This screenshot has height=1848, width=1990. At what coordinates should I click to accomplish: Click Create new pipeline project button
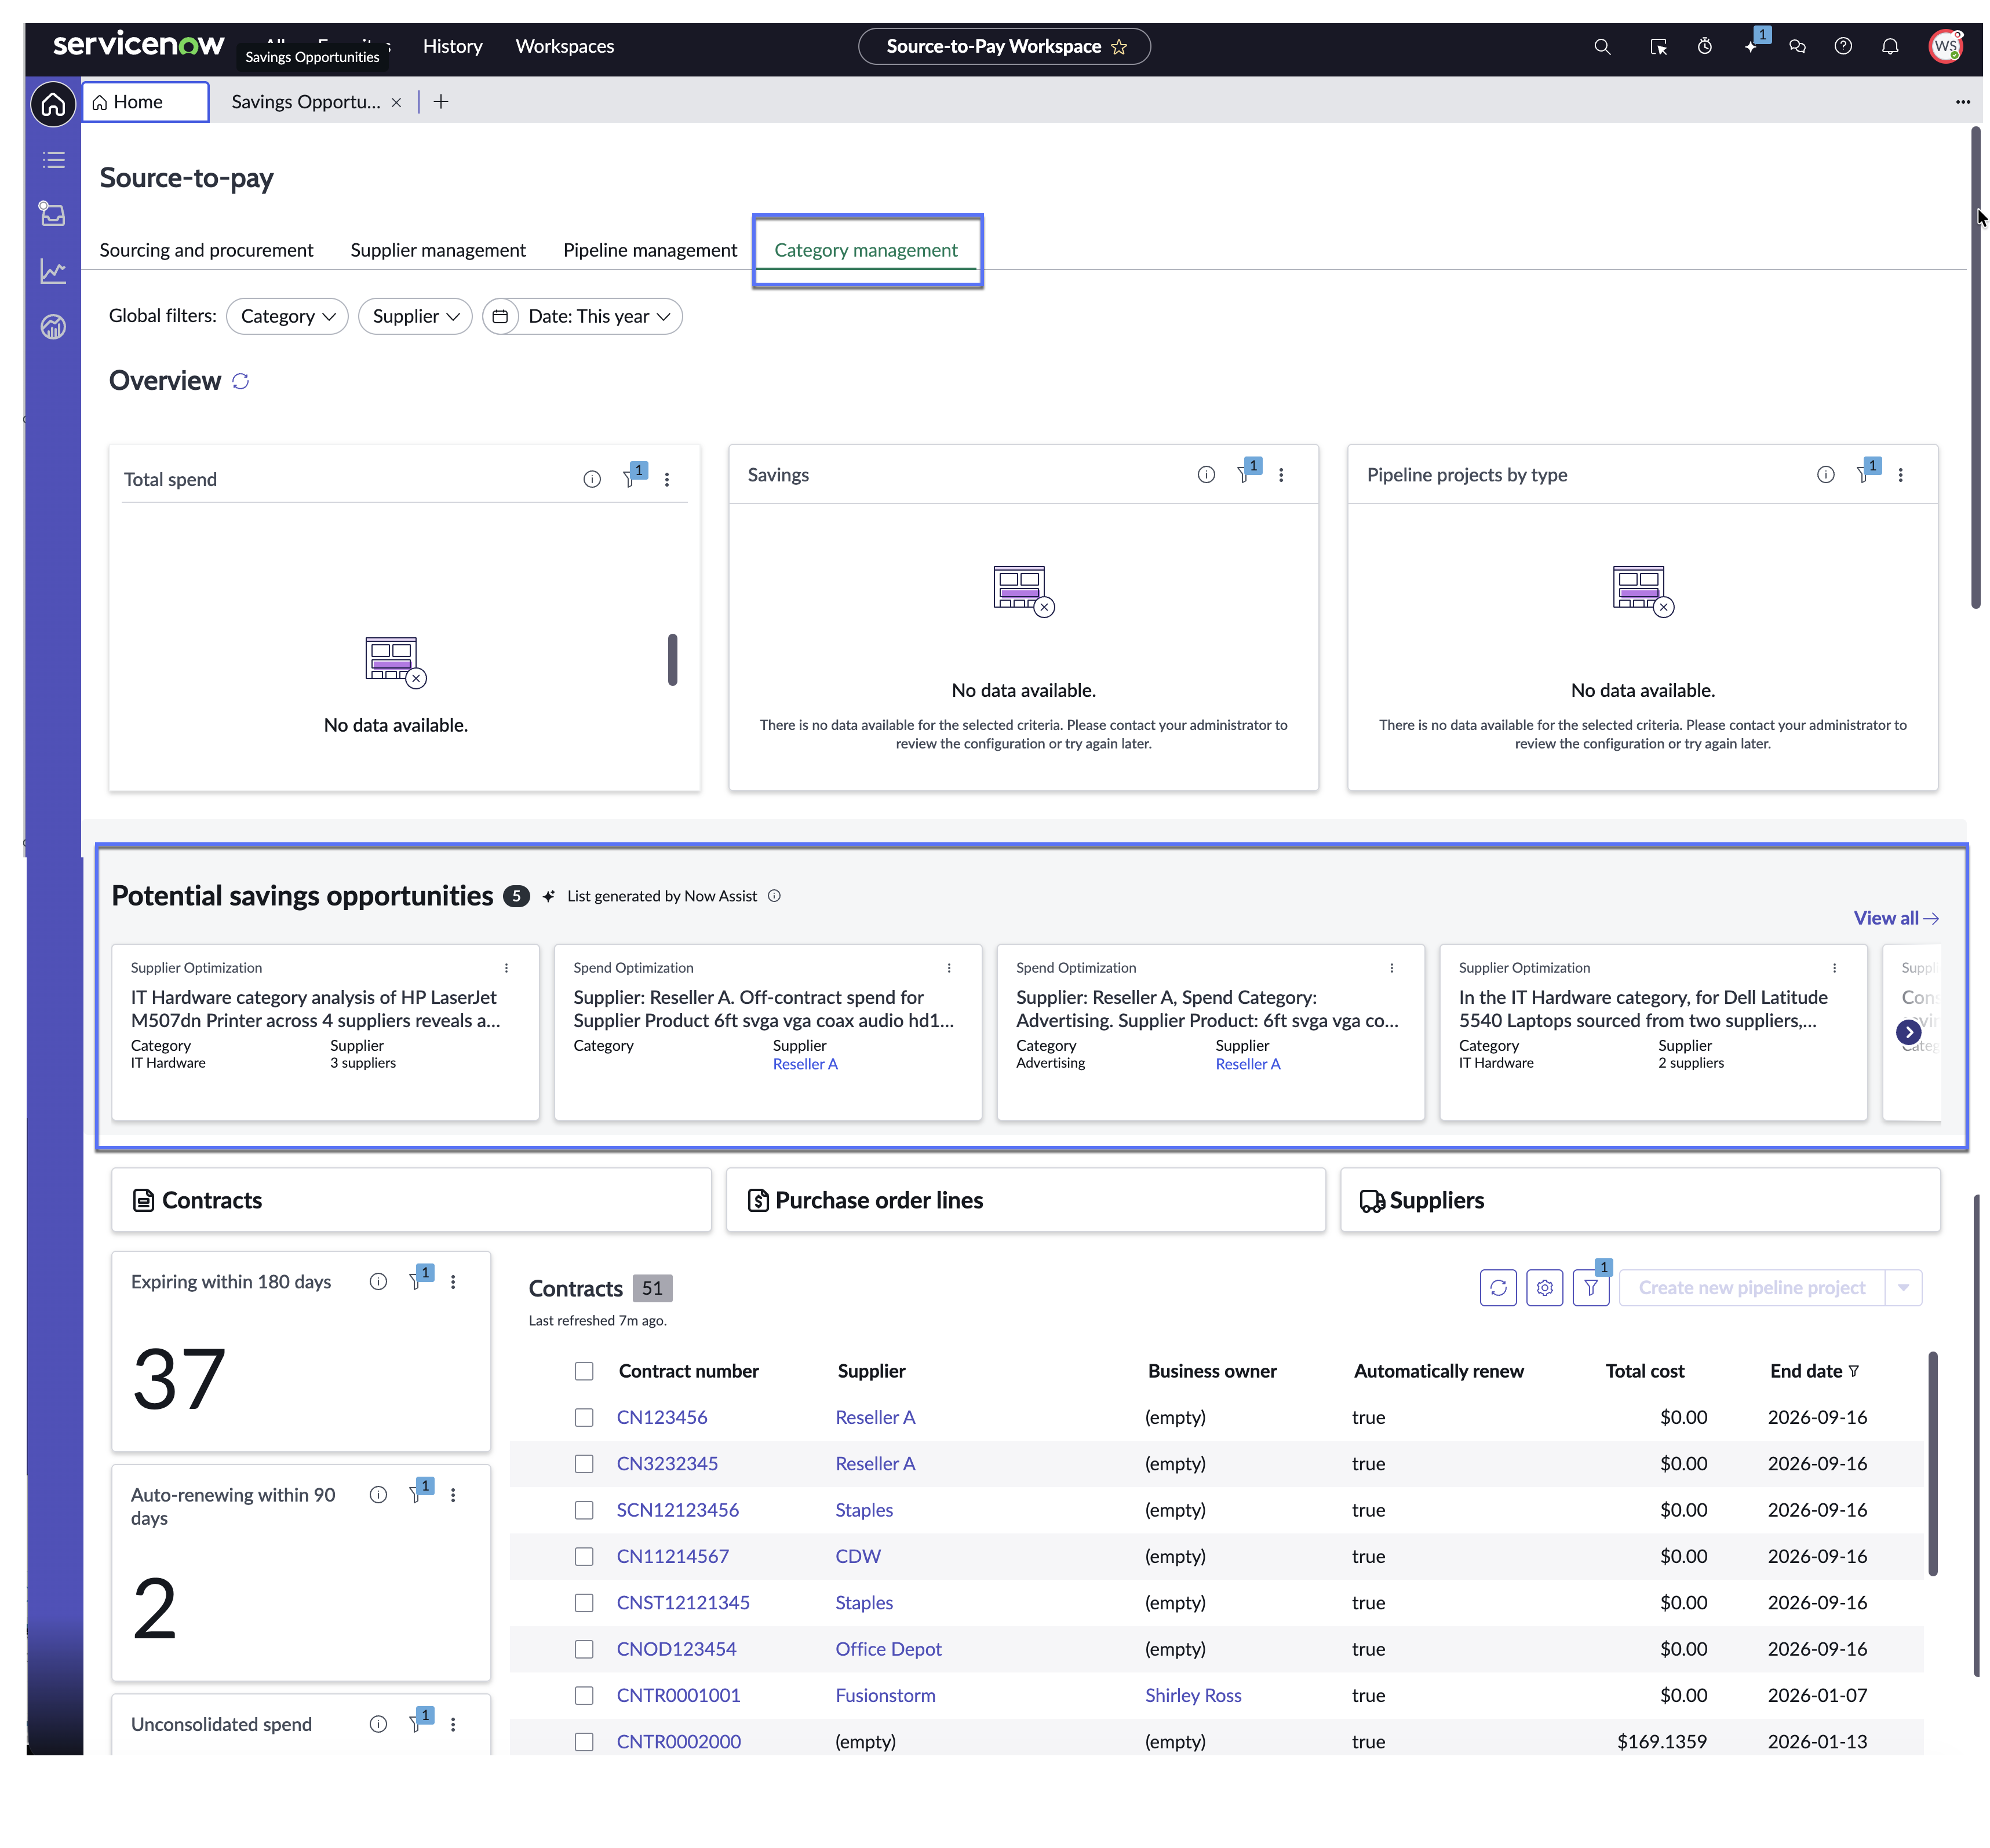pyautogui.click(x=1751, y=1288)
